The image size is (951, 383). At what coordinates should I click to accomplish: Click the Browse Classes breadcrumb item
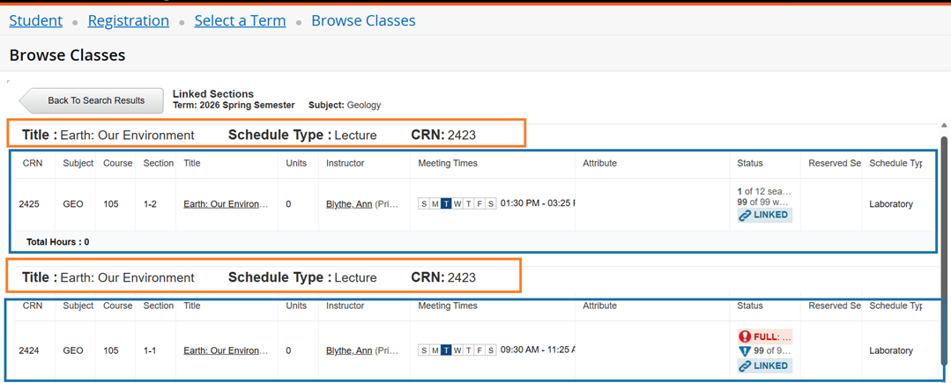coord(363,20)
